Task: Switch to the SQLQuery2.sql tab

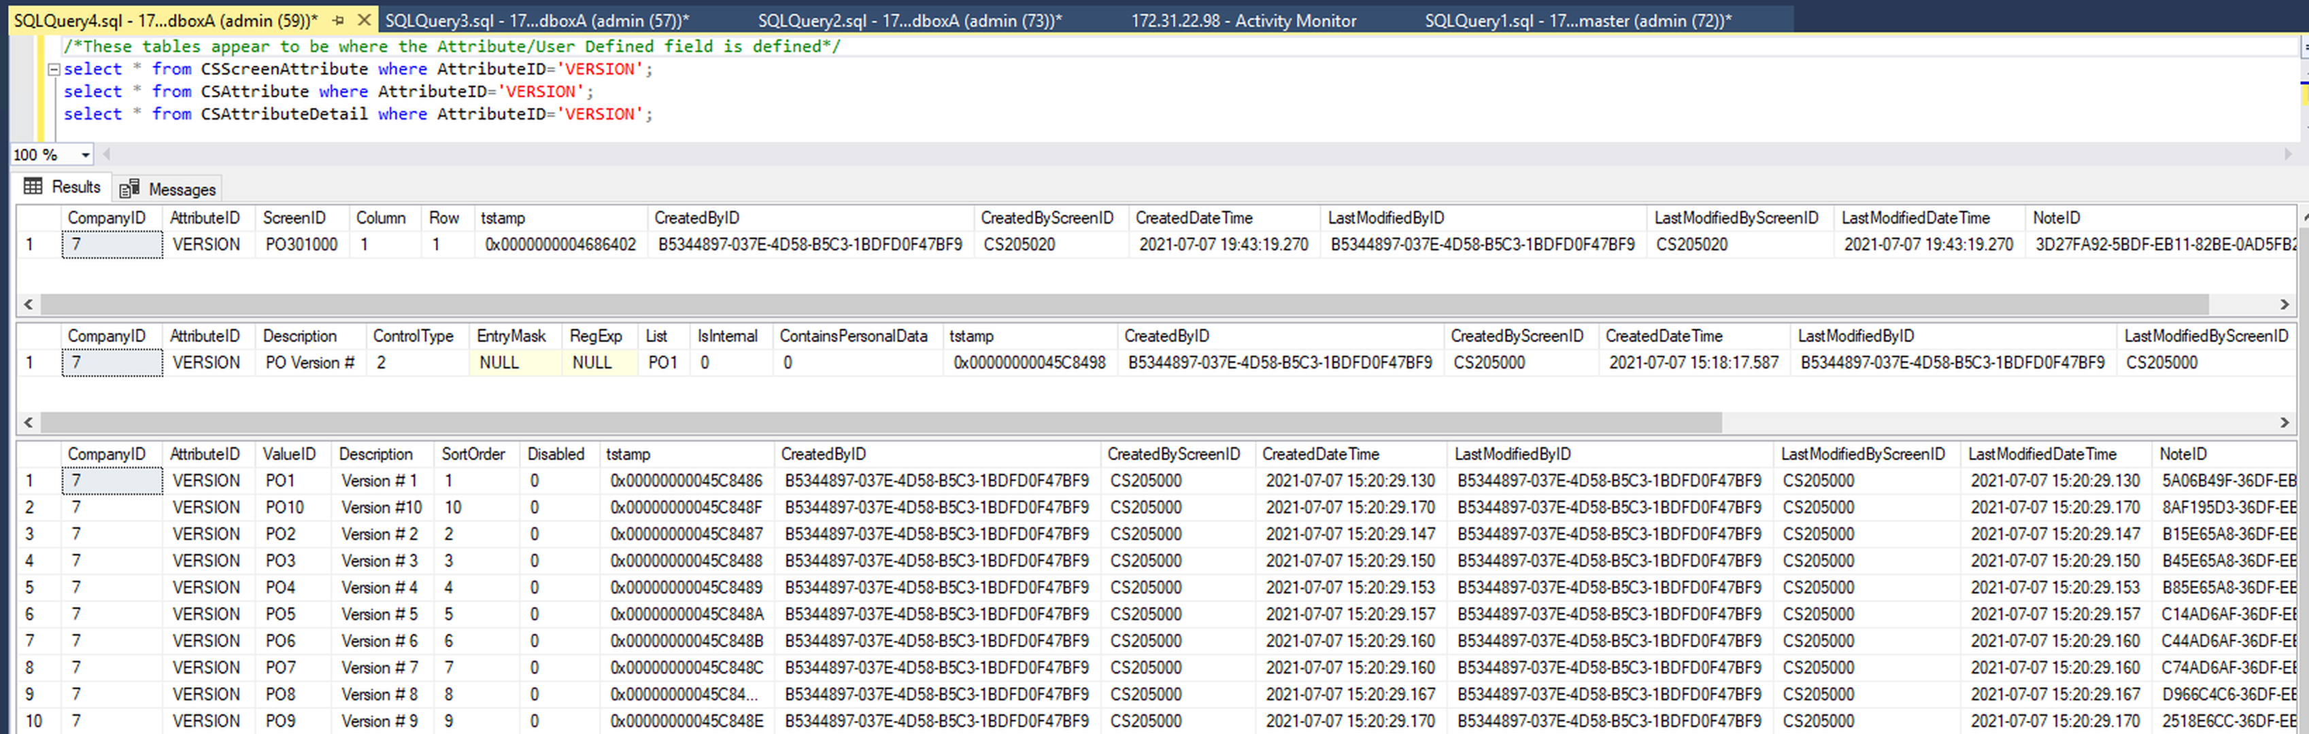Action: (909, 20)
